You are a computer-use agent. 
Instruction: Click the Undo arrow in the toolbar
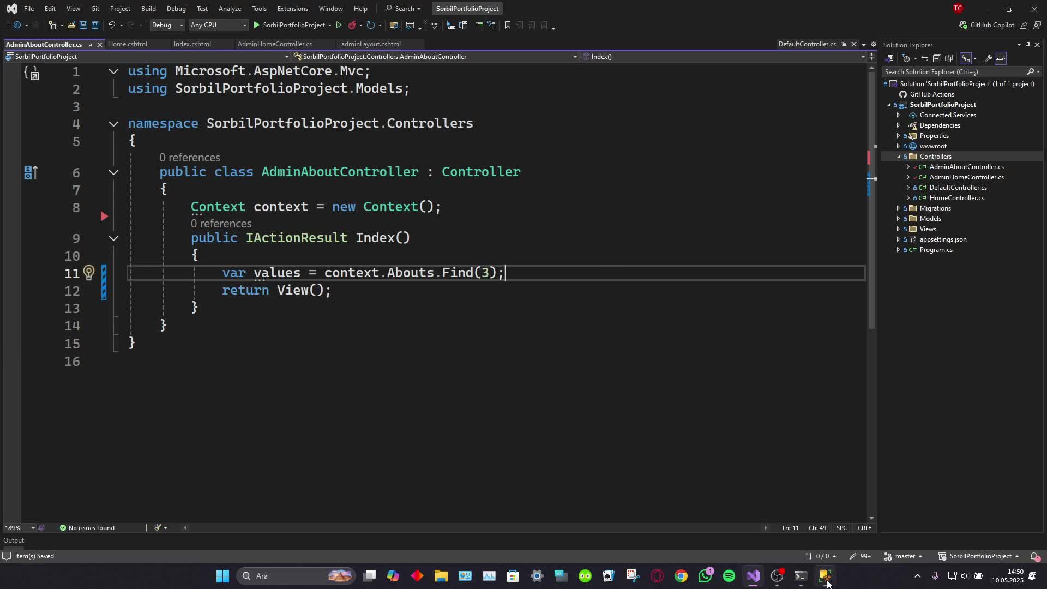pyautogui.click(x=111, y=25)
